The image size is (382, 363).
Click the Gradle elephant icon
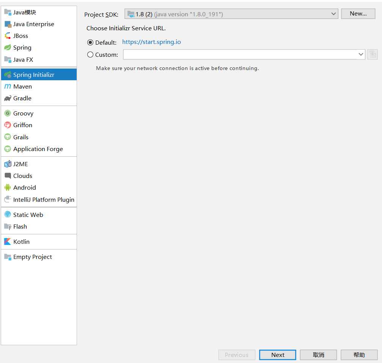click(x=8, y=98)
